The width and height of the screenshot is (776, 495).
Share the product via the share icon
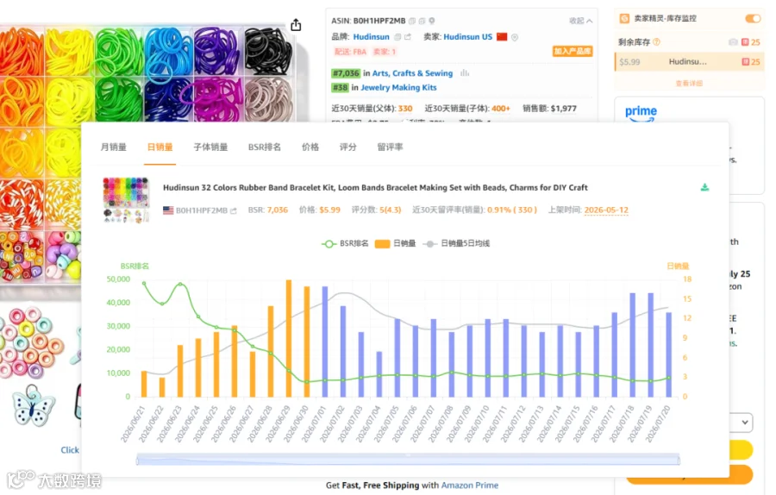point(296,25)
